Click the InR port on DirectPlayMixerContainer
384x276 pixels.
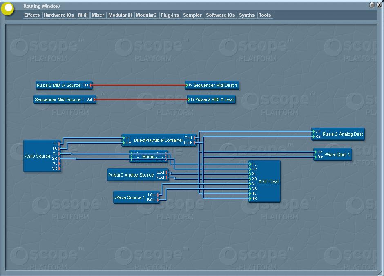pos(123,143)
